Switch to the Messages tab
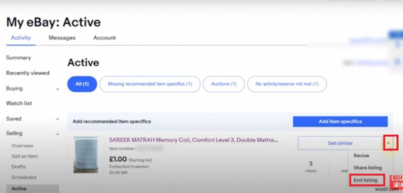 (62, 38)
